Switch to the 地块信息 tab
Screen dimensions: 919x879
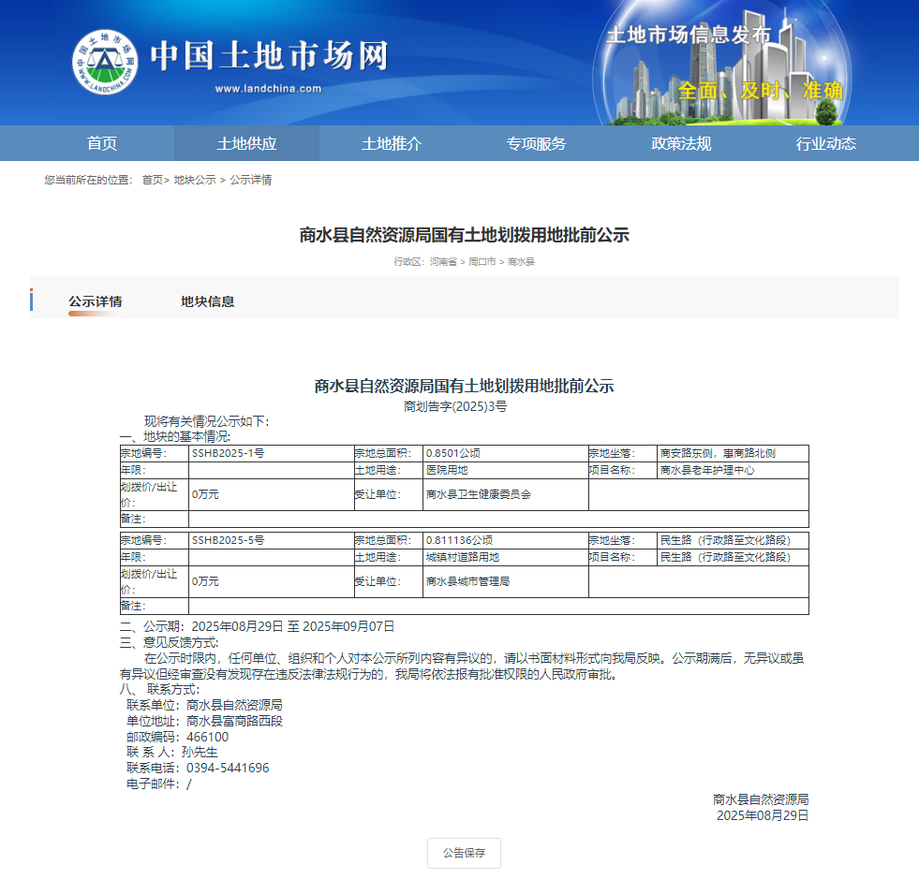click(x=207, y=301)
